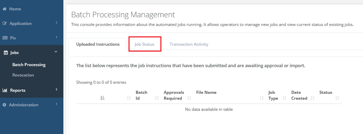Click sort arrows next to Job Type
363x134 pixels.
coord(284,98)
